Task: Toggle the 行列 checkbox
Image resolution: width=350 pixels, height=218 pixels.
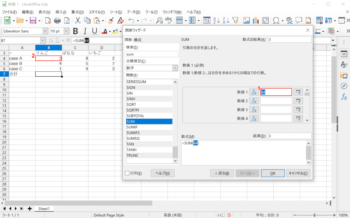Action: [127, 173]
